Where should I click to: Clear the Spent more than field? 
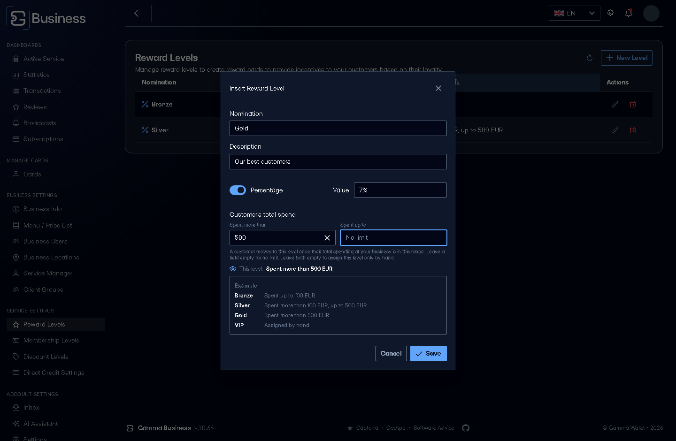coord(327,238)
